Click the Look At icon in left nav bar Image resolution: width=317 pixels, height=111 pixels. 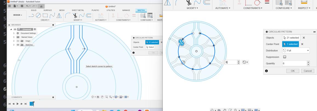pos(98,97)
